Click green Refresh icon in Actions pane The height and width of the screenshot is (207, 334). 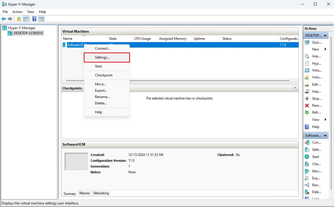(x=307, y=112)
